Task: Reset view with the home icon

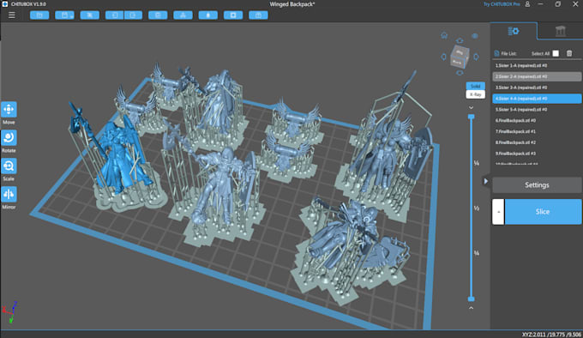Action: [x=444, y=35]
